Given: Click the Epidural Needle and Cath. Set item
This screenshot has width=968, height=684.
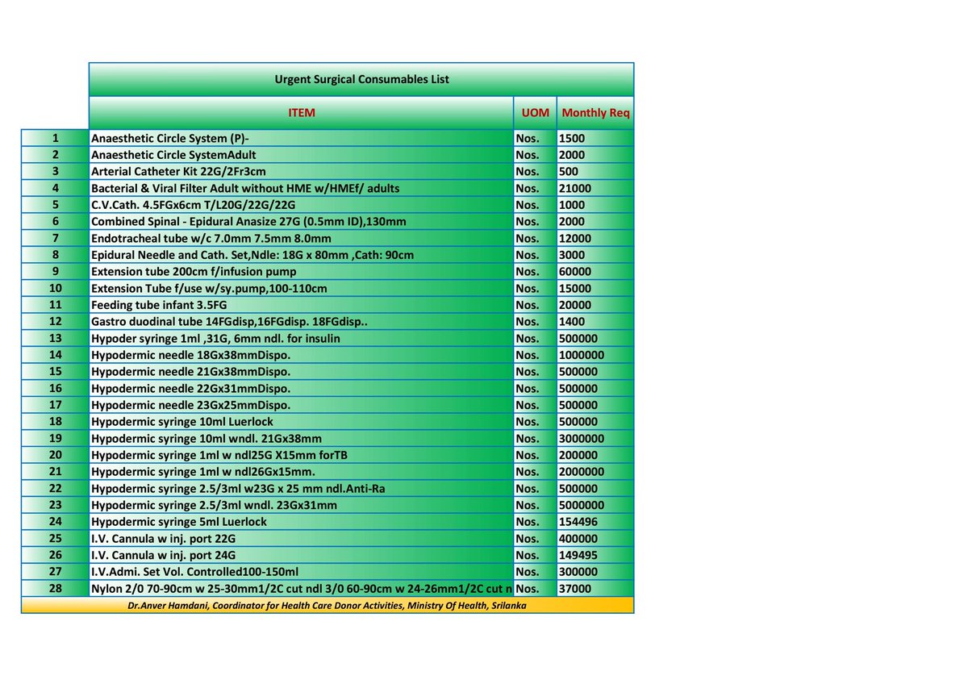Looking at the screenshot, I should [x=252, y=255].
